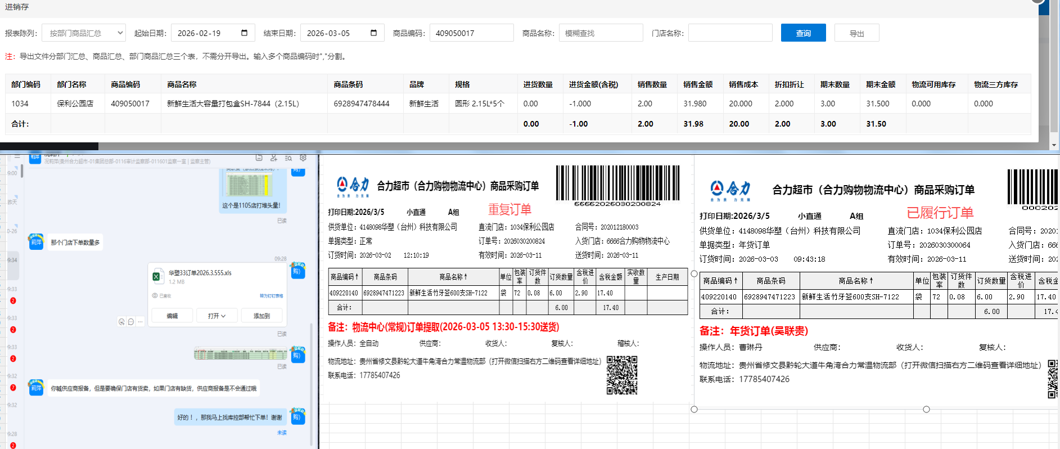Click the emoji reaction icon beside file message

121,322
